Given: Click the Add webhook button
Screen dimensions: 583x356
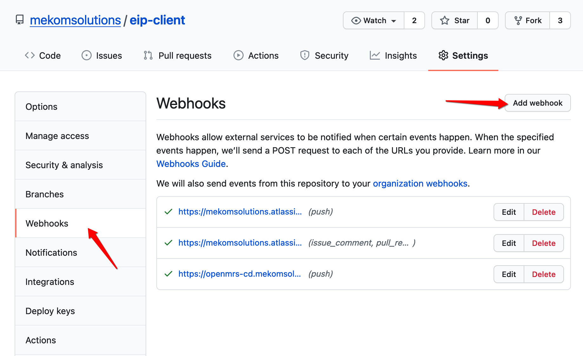Looking at the screenshot, I should pyautogui.click(x=538, y=103).
